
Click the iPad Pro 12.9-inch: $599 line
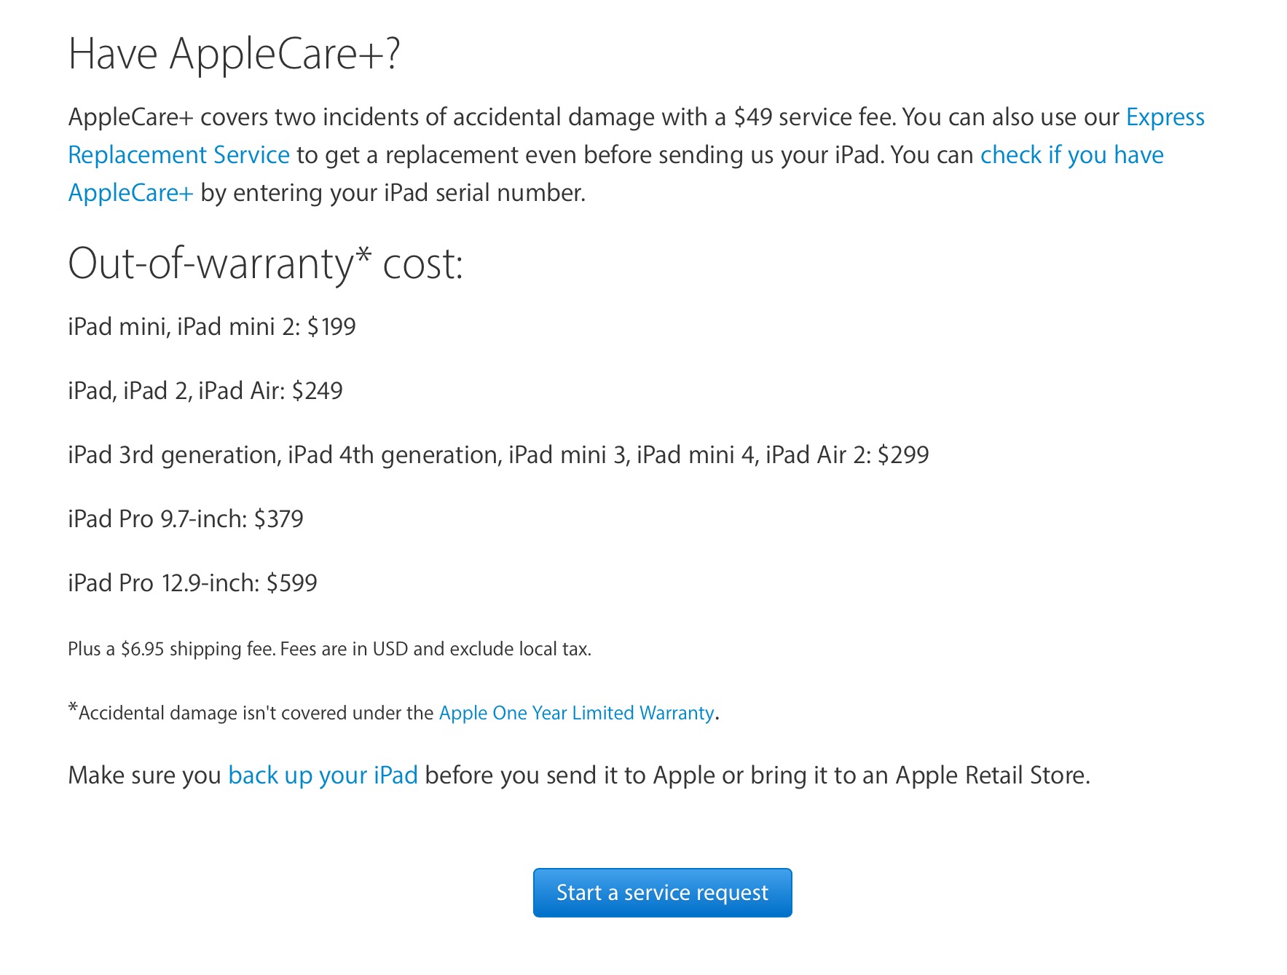tap(192, 583)
